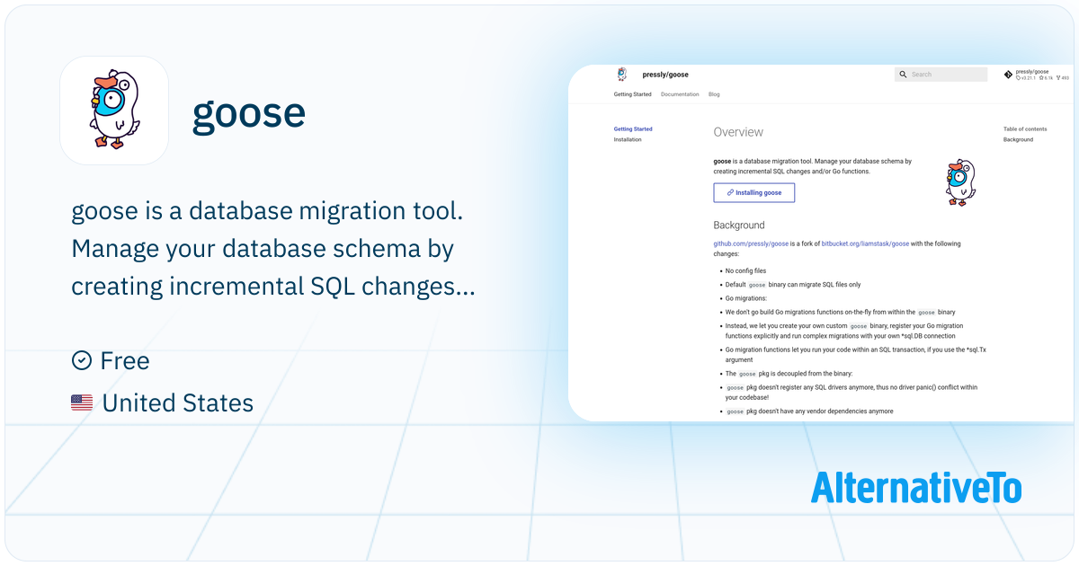1079x566 pixels.
Task: Focus the Search input field
Action: click(941, 75)
